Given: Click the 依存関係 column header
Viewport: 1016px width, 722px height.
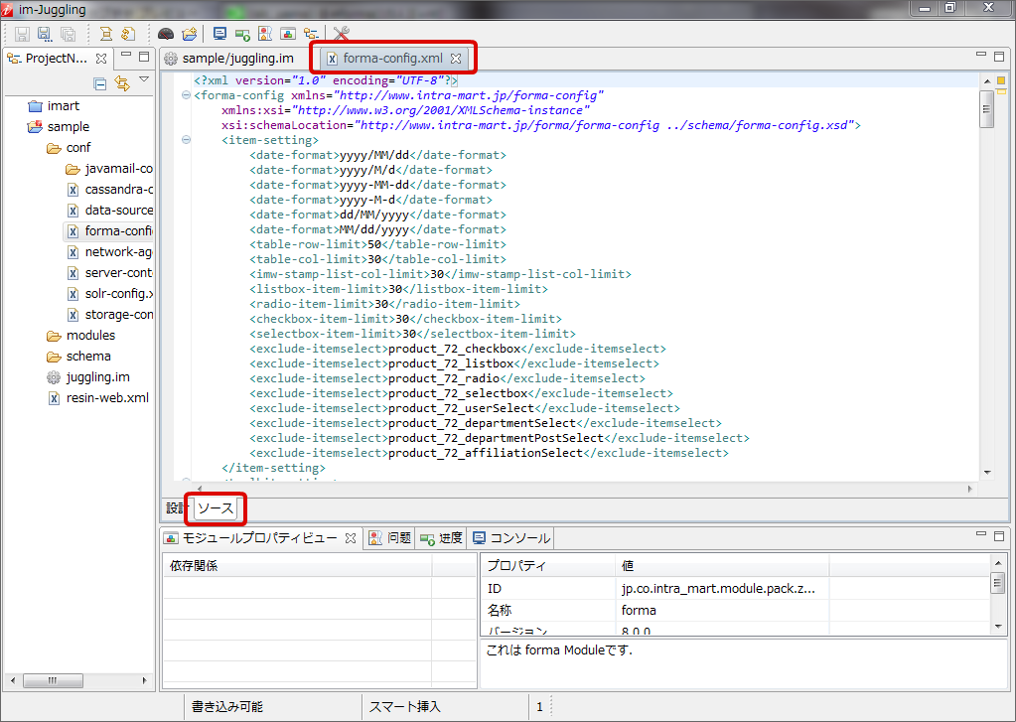Looking at the screenshot, I should 297,566.
